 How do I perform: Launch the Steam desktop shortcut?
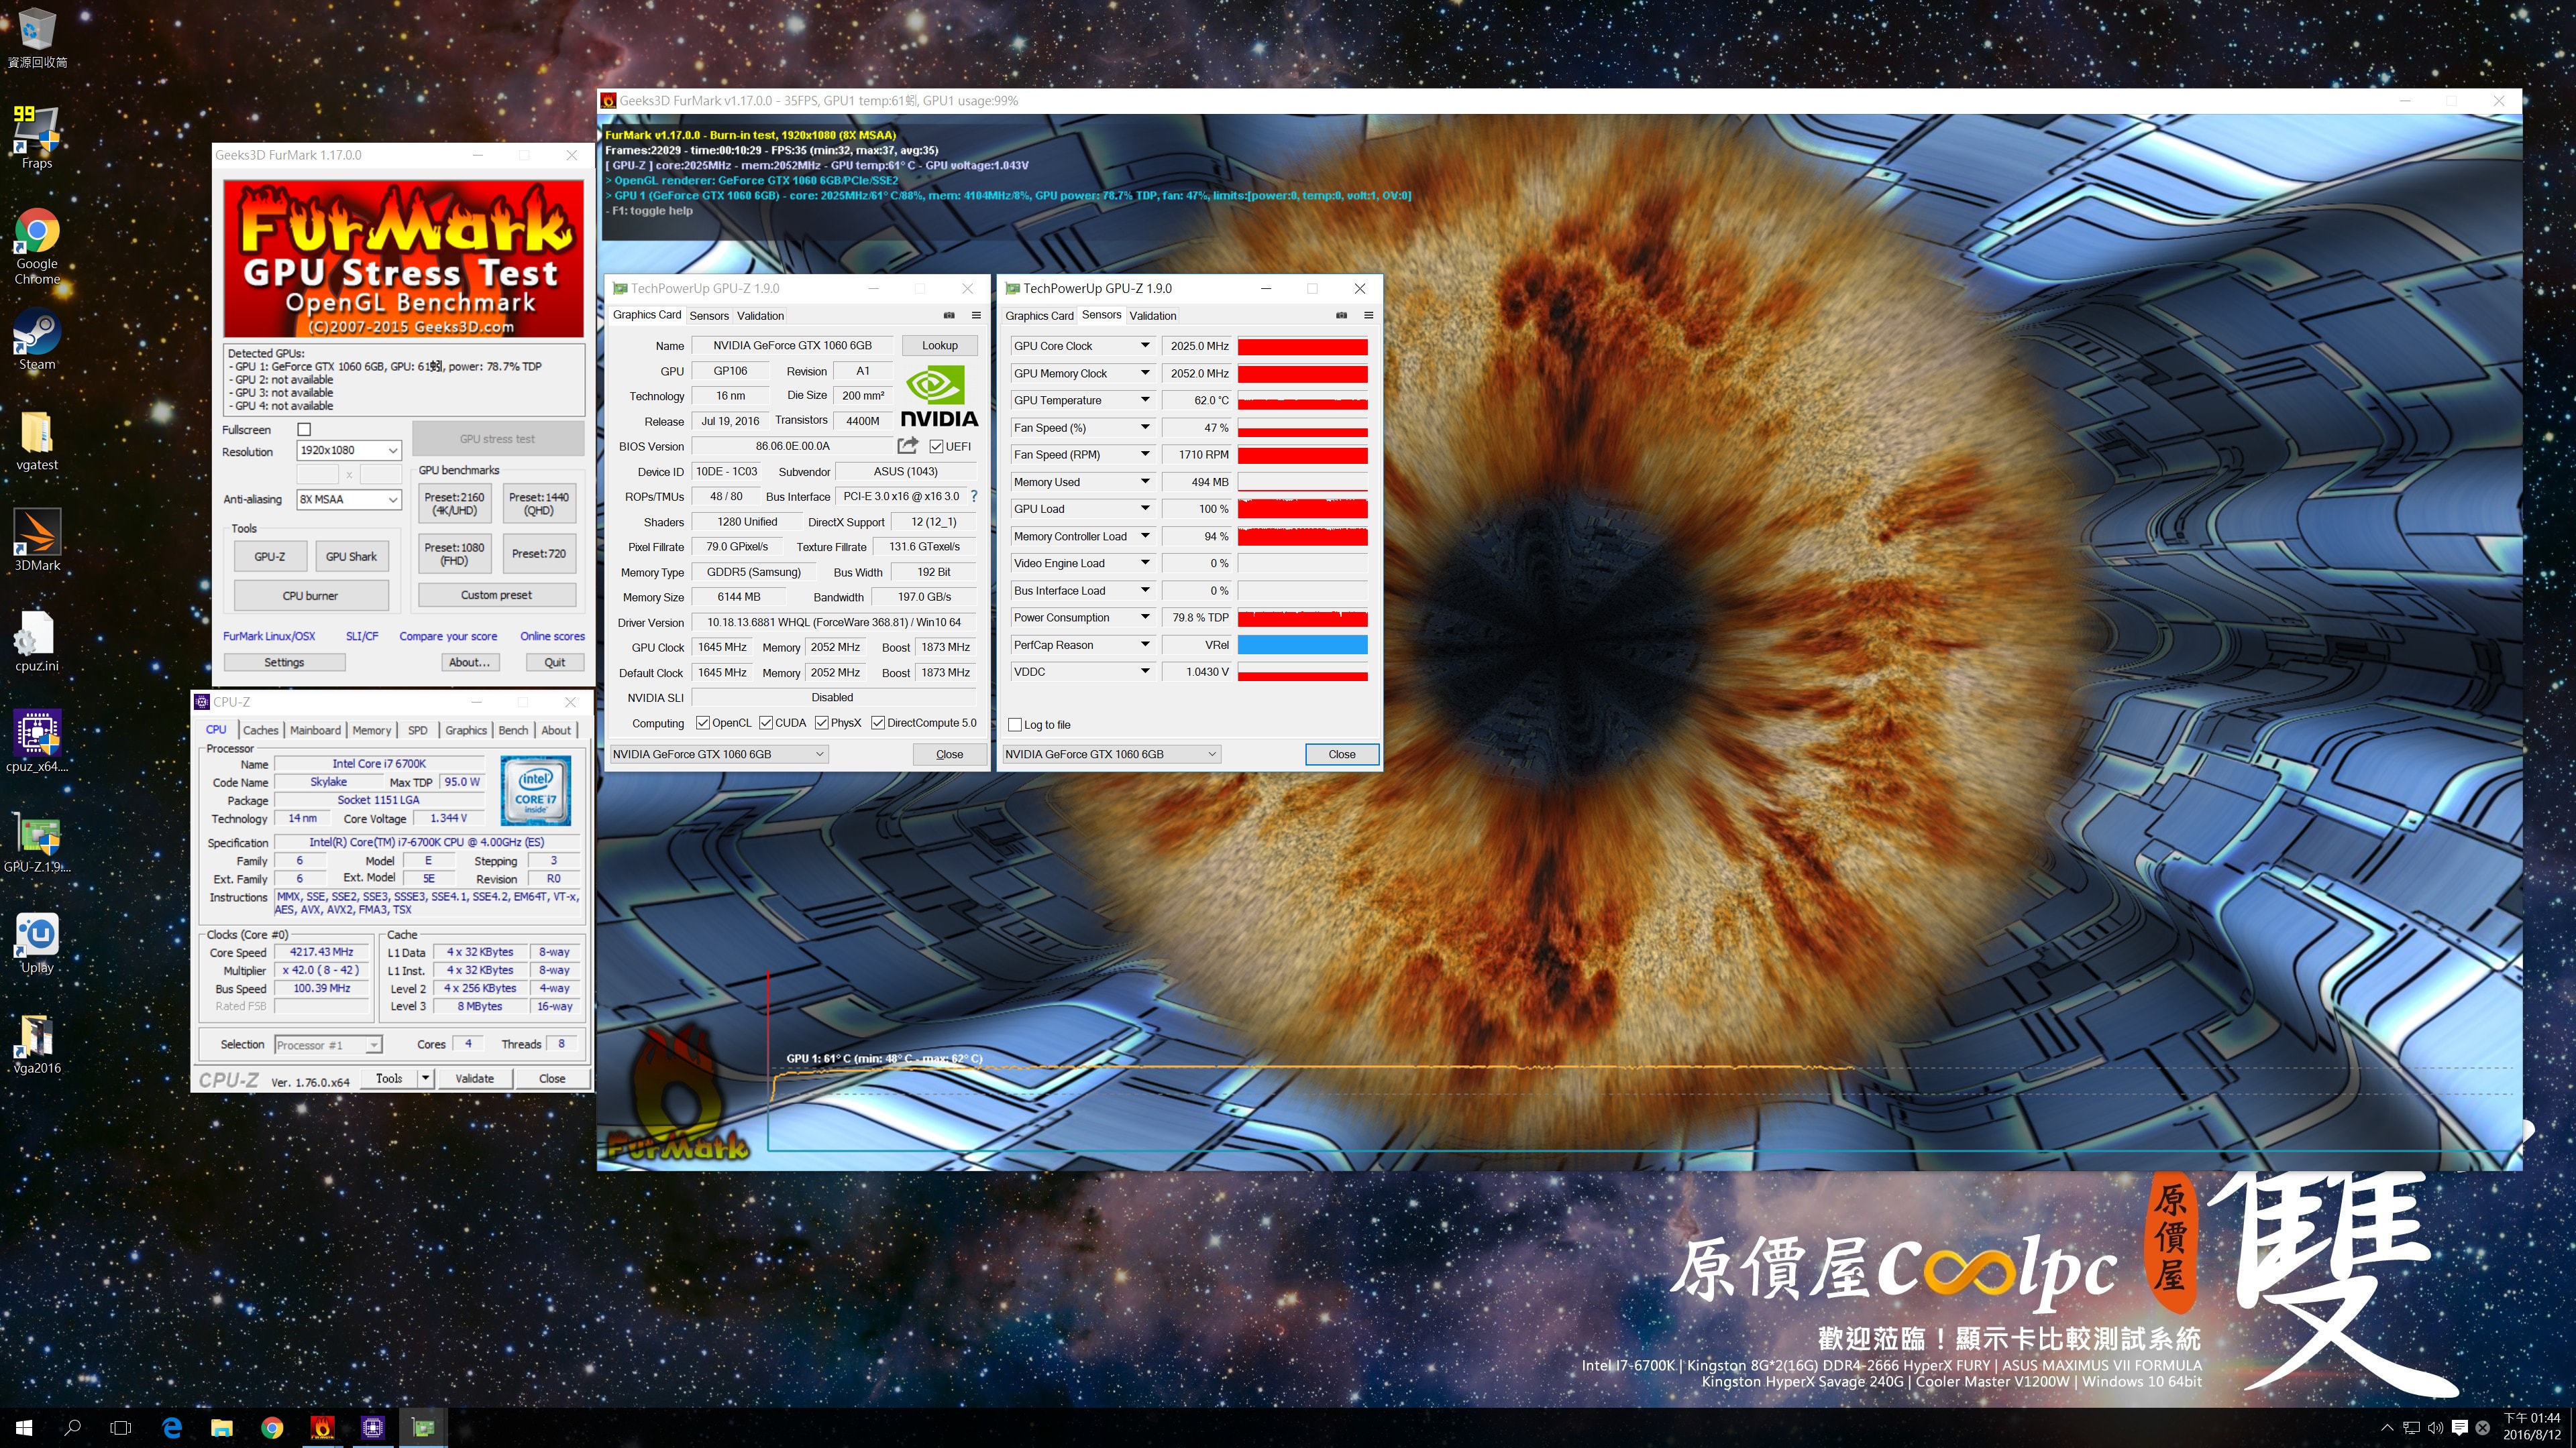coord(37,340)
